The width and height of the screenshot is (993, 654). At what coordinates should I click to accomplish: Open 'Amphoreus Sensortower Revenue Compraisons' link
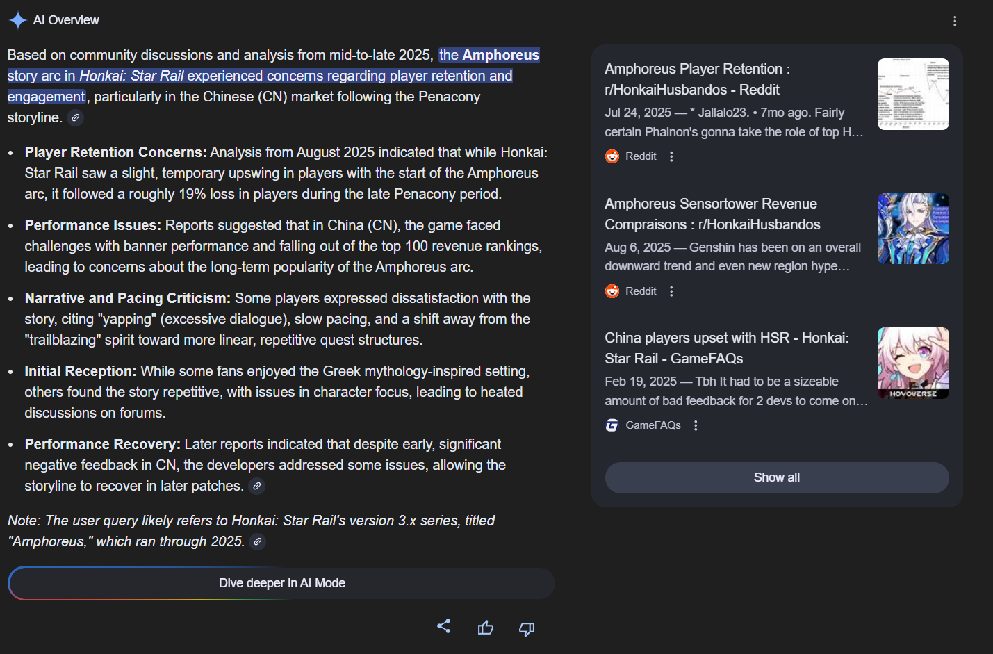[x=713, y=214]
